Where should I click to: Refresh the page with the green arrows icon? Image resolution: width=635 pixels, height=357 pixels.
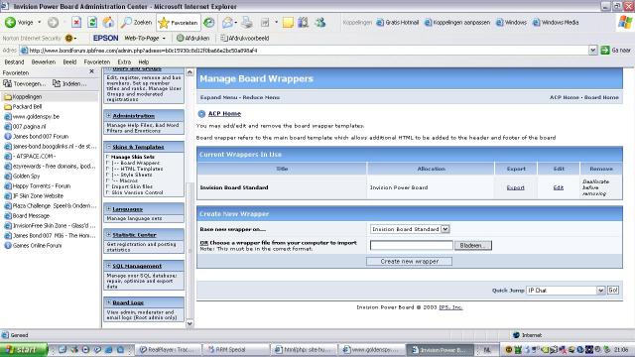click(x=92, y=23)
